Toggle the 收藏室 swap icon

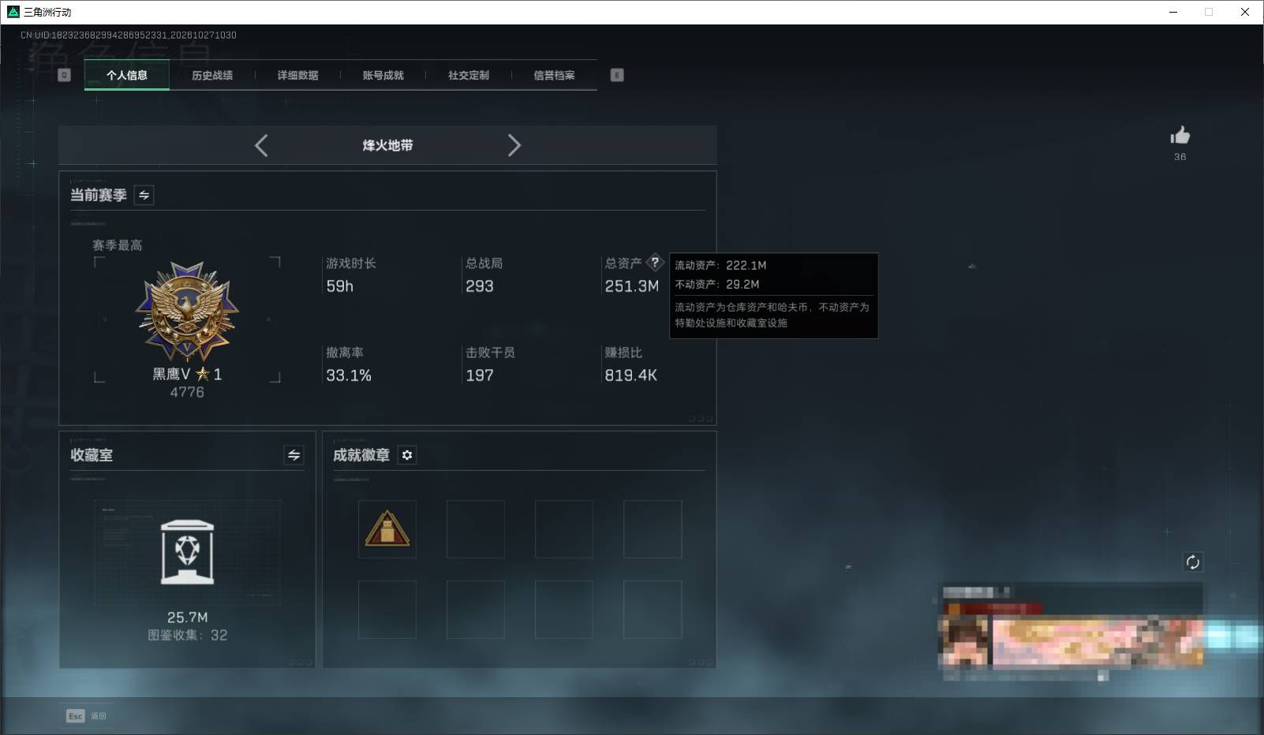pos(294,455)
